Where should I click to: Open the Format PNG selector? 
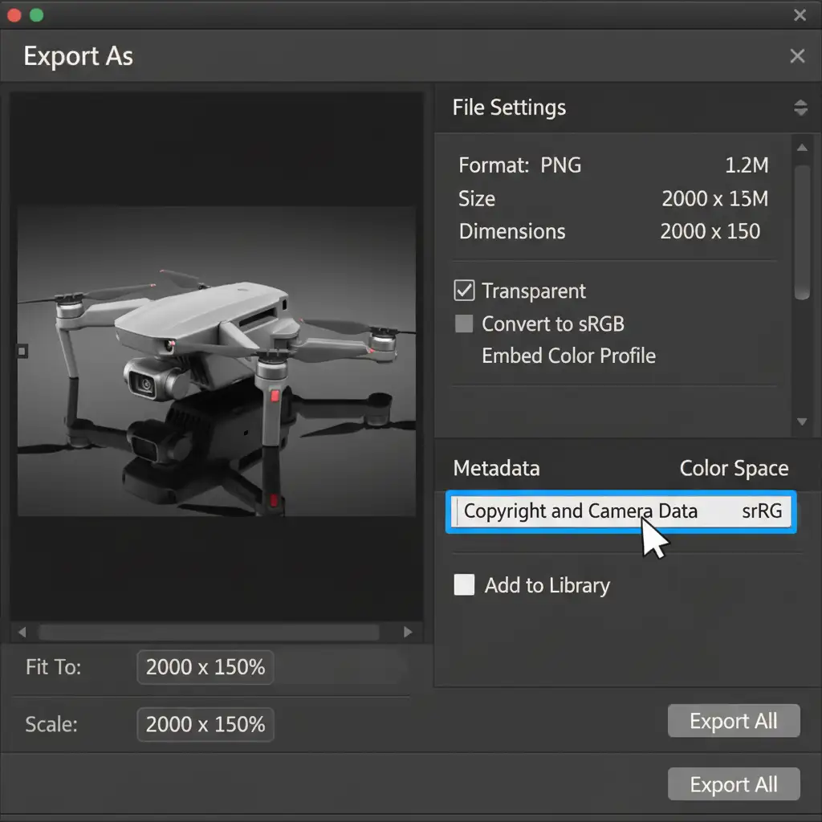pyautogui.click(x=560, y=166)
